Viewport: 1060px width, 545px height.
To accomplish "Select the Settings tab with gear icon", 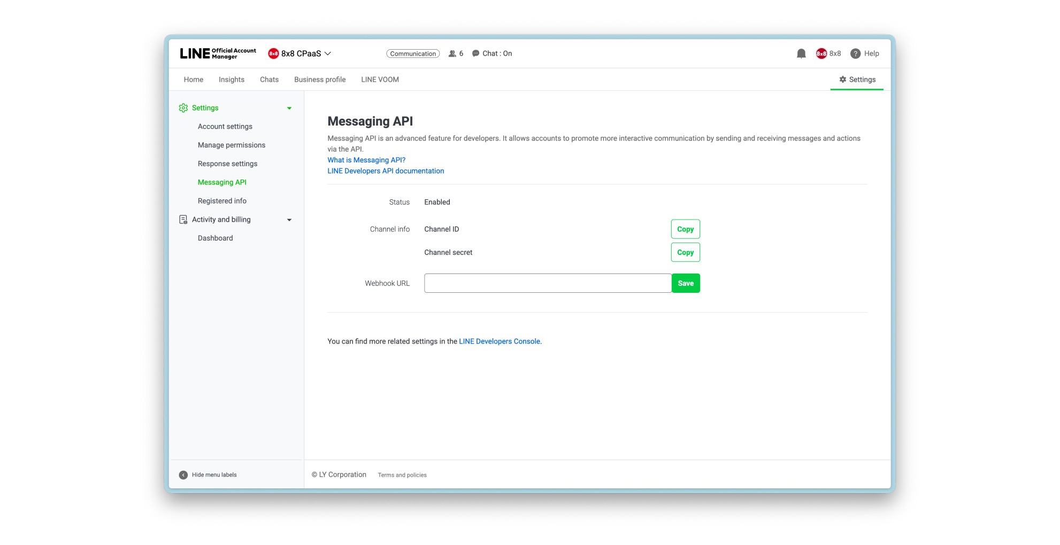I will pos(857,80).
